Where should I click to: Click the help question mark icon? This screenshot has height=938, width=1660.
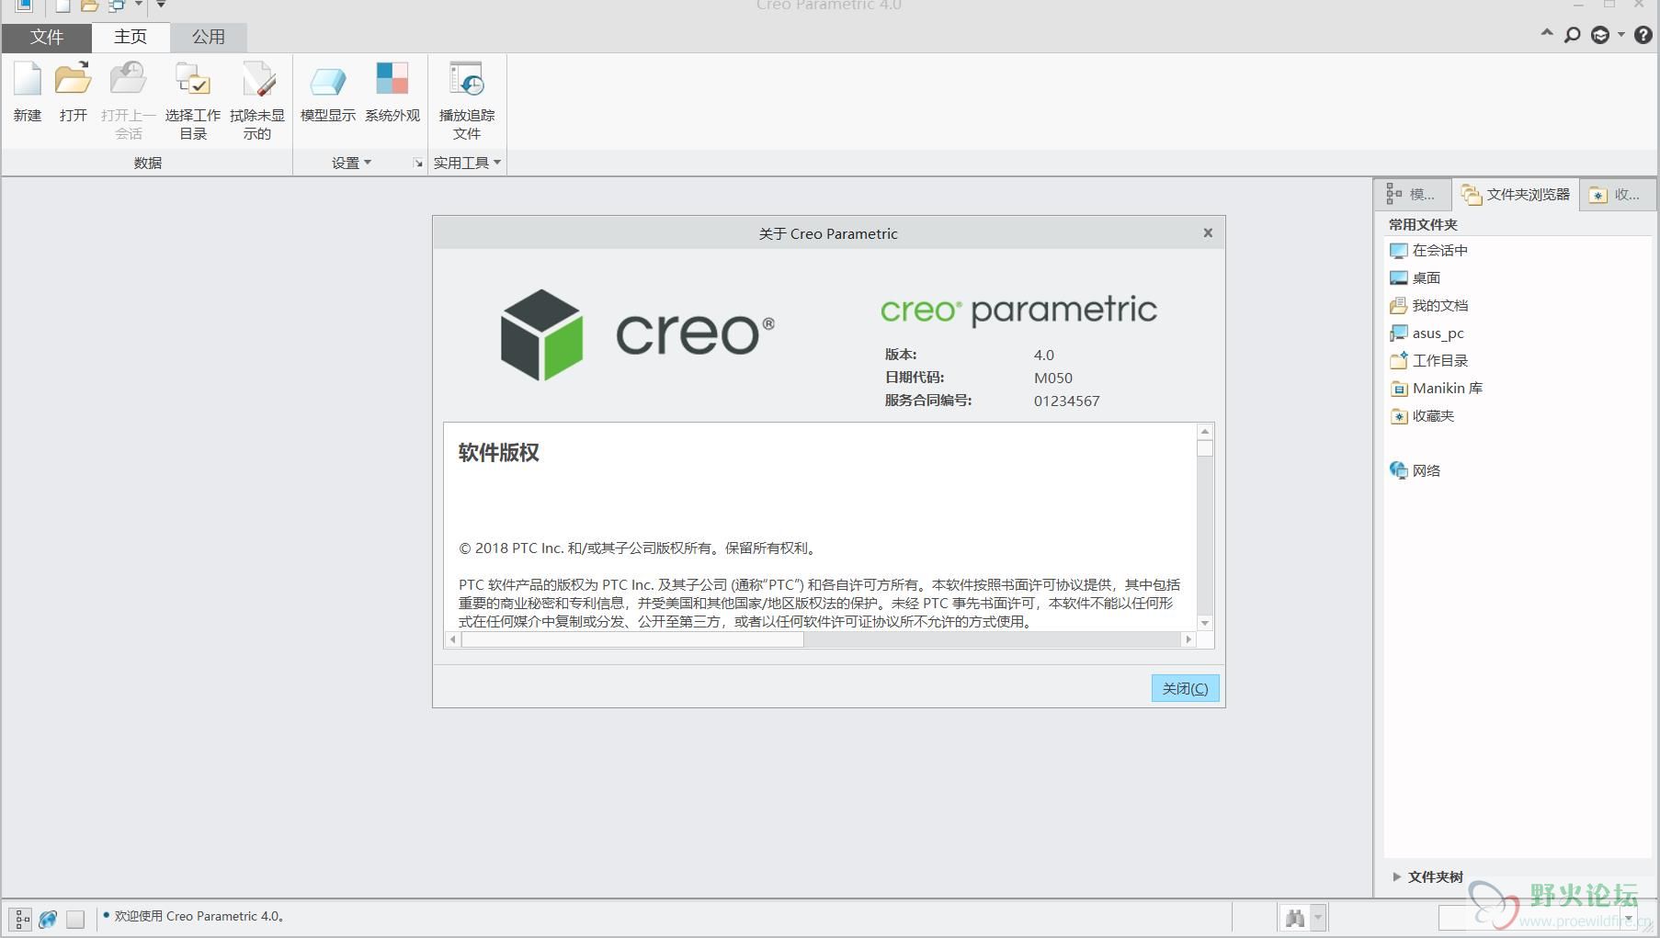coord(1643,35)
